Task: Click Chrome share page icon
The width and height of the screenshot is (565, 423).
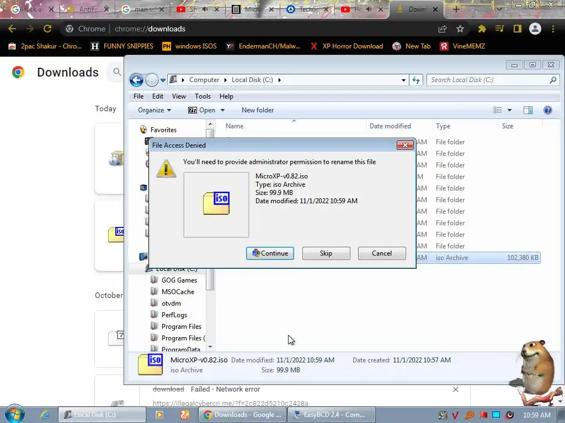Action: click(443, 29)
